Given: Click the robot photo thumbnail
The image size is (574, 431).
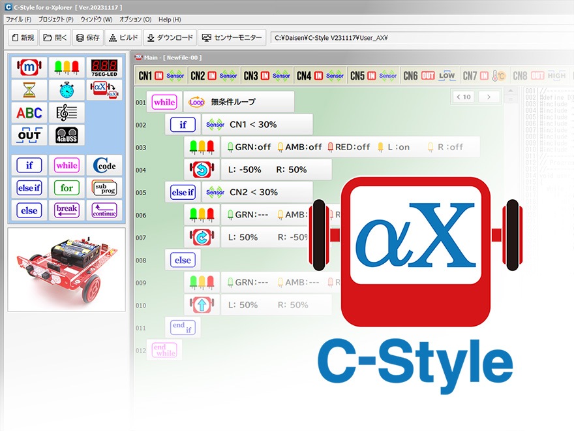Looking at the screenshot, I should pyautogui.click(x=67, y=269).
